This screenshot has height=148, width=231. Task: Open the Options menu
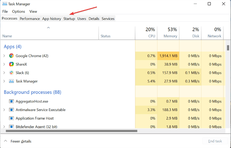[18, 12]
